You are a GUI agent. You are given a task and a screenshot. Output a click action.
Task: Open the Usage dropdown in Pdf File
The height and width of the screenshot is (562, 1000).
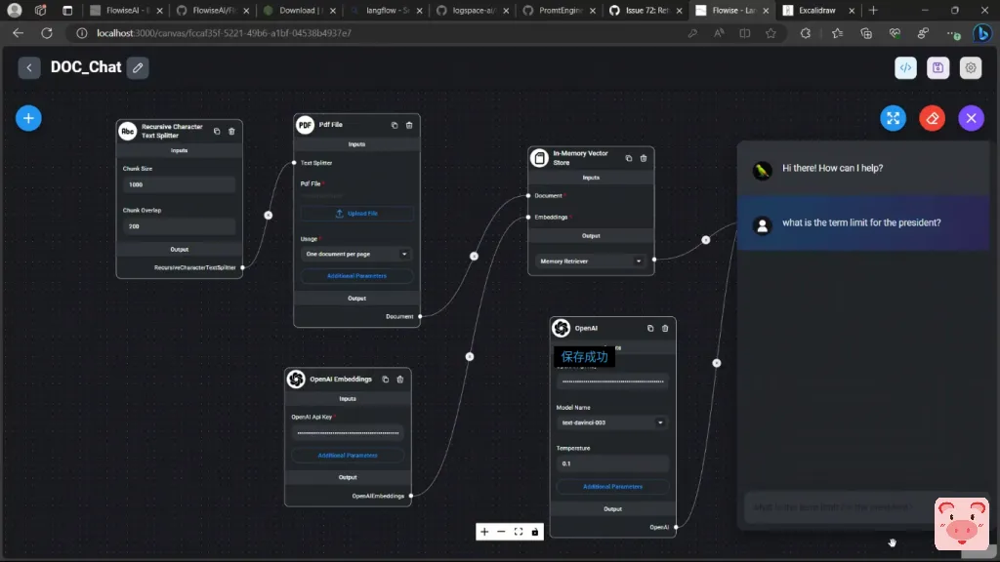coord(356,254)
